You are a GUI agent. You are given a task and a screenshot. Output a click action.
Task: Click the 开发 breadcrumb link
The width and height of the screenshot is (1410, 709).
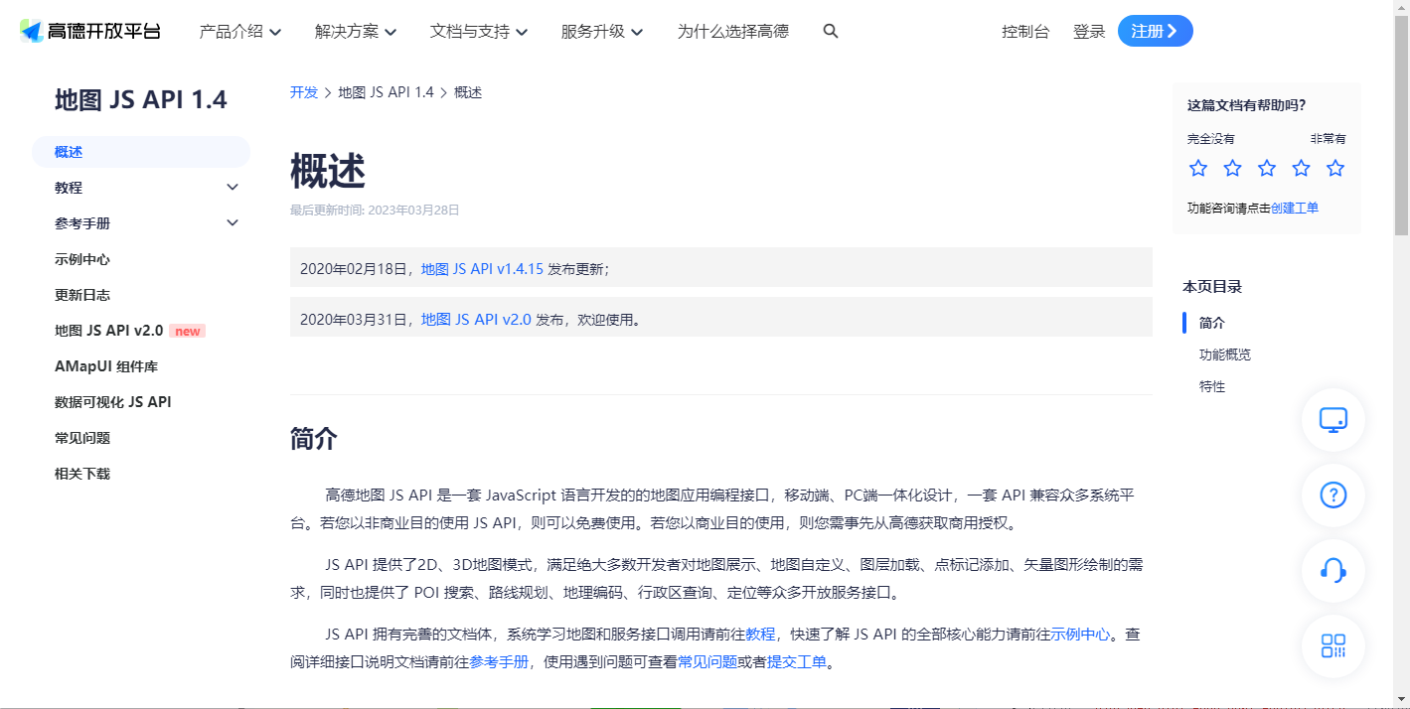[x=304, y=92]
